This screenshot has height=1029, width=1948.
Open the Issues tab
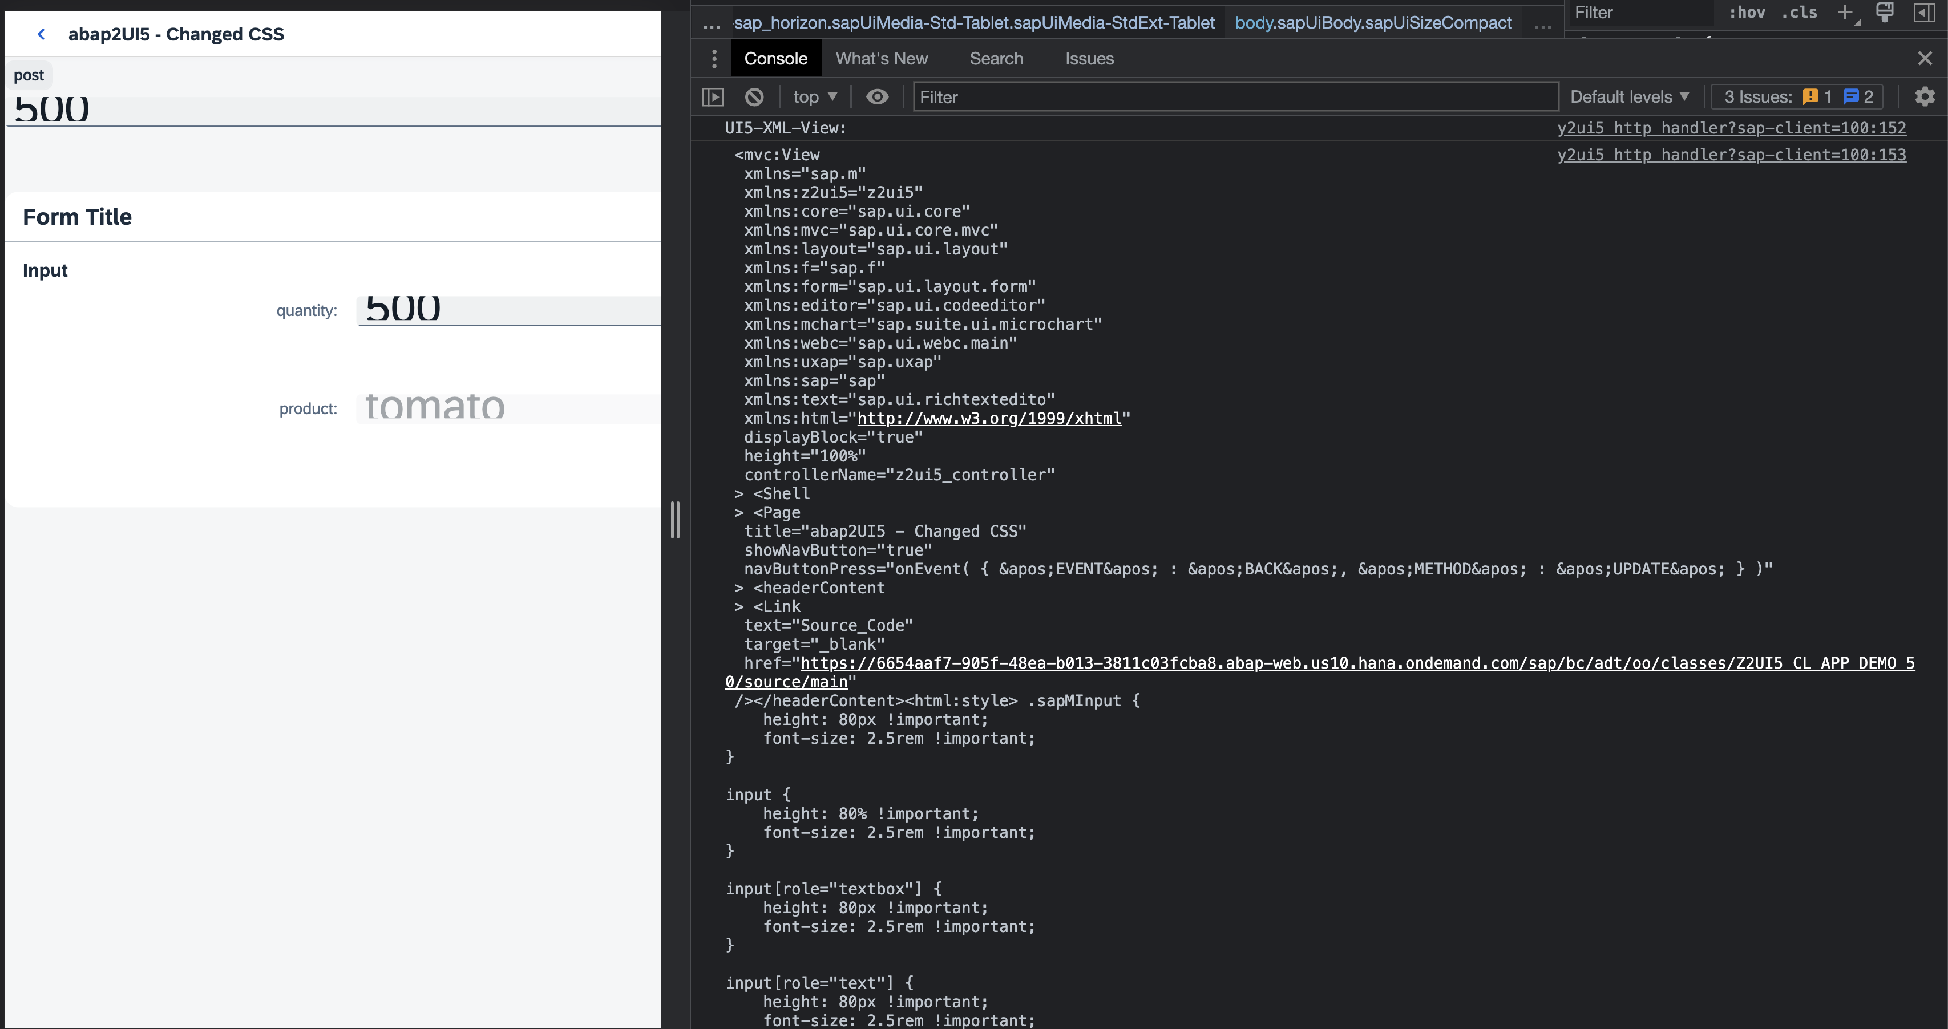click(1089, 58)
